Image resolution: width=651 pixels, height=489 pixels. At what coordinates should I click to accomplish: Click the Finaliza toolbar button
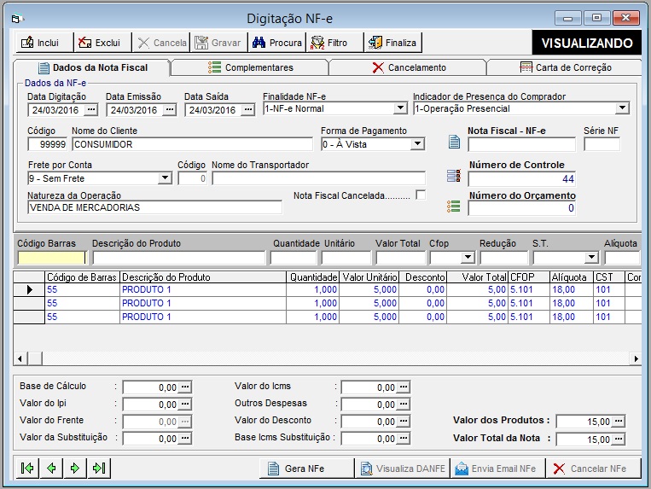click(x=392, y=42)
